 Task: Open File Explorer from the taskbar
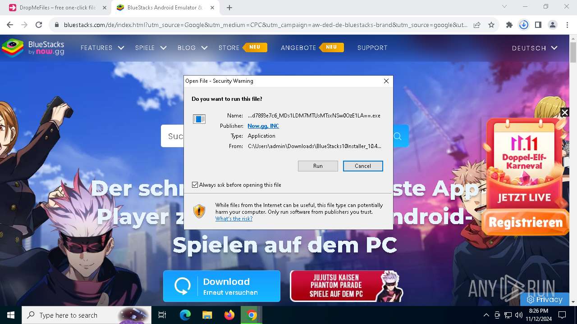pyautogui.click(x=207, y=315)
